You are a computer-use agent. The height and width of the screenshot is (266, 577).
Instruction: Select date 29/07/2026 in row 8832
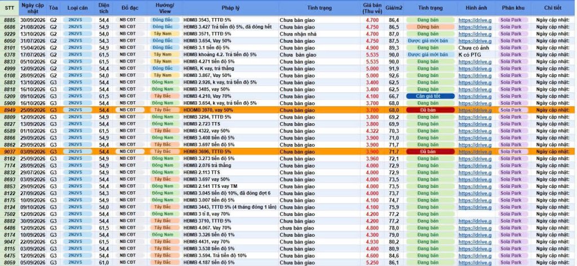[33, 172]
